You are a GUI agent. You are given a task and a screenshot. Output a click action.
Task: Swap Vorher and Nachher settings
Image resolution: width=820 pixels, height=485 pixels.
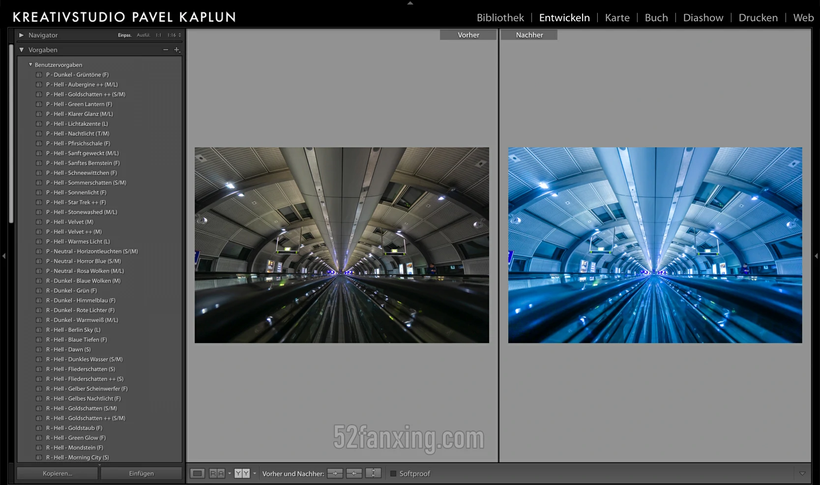[x=374, y=473]
